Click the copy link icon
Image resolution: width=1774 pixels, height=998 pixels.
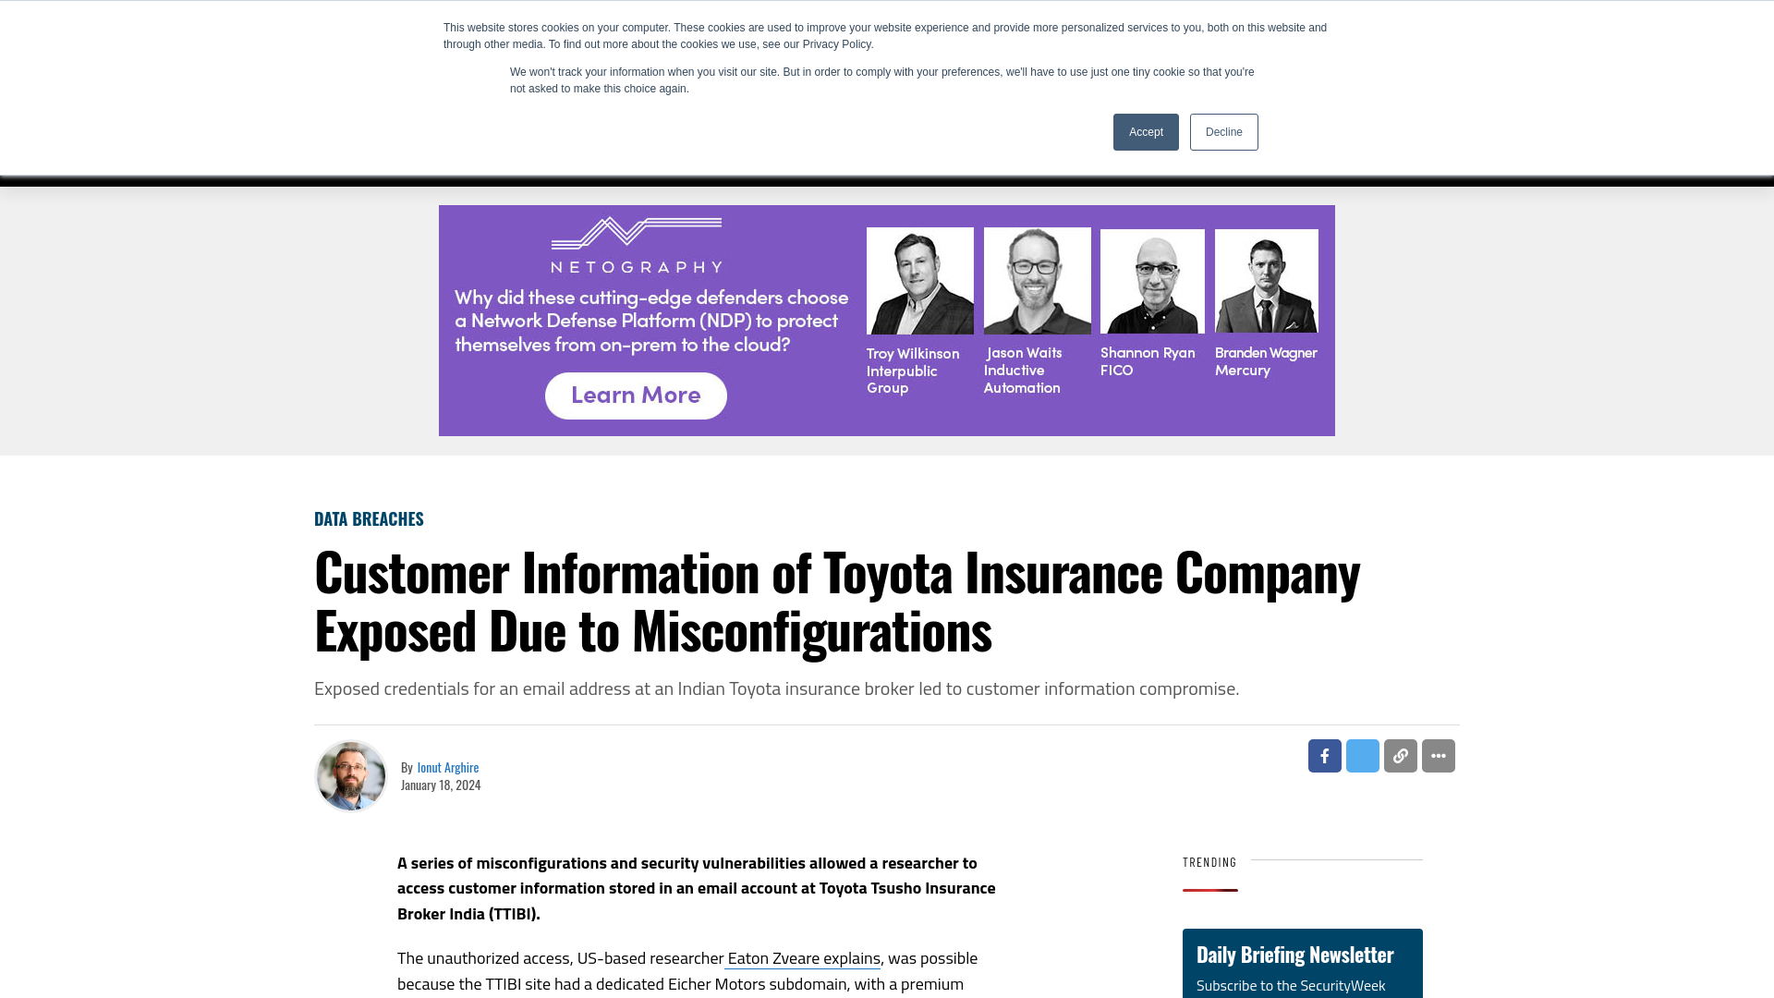click(x=1400, y=756)
